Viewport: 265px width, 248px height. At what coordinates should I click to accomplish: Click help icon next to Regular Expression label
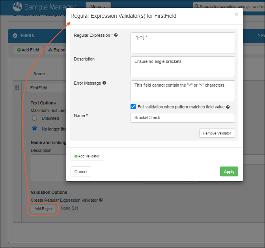116,36
